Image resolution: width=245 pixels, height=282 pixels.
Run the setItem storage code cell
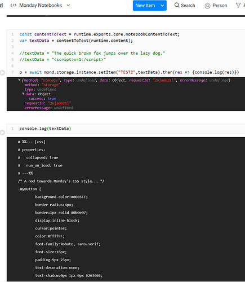(x=2, y=73)
